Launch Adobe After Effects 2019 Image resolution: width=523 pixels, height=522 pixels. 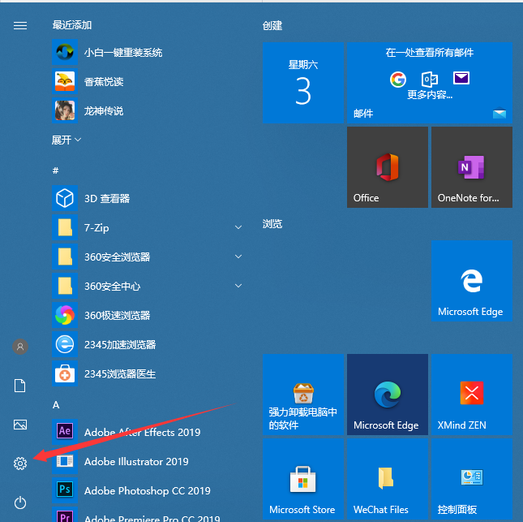(x=142, y=432)
